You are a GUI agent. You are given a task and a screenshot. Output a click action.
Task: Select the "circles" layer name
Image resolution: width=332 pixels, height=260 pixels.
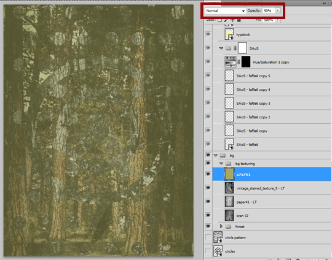pyautogui.click(x=230, y=251)
